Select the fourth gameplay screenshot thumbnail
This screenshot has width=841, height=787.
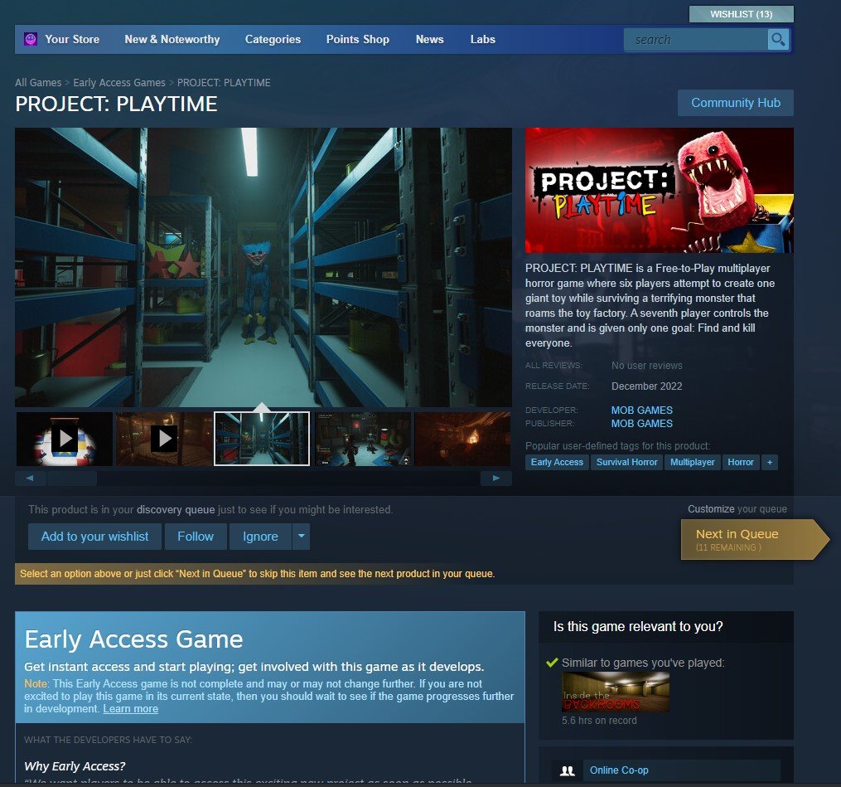[363, 439]
